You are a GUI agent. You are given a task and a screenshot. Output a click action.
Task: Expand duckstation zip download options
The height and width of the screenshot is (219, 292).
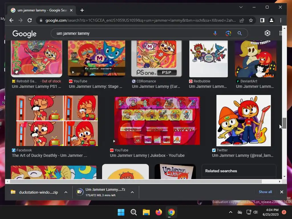click(66, 192)
